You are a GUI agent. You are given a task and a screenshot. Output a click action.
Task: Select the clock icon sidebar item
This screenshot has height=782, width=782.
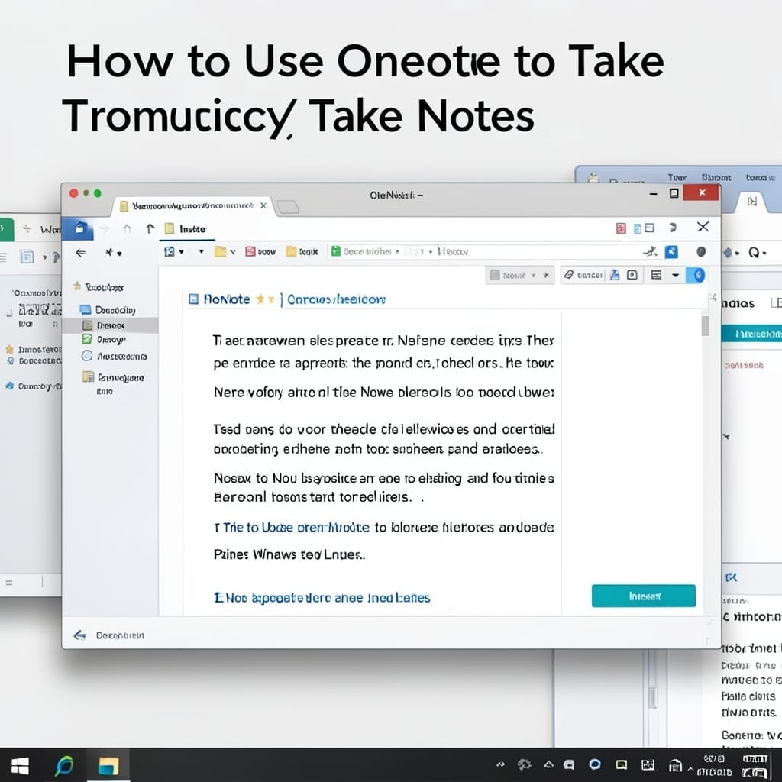click(x=115, y=356)
